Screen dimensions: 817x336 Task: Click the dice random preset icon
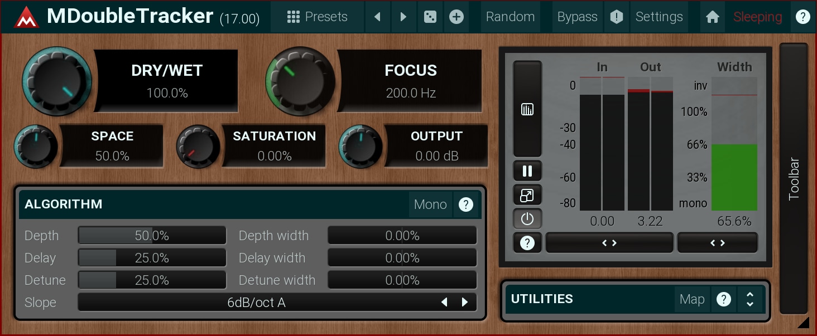[x=430, y=17]
